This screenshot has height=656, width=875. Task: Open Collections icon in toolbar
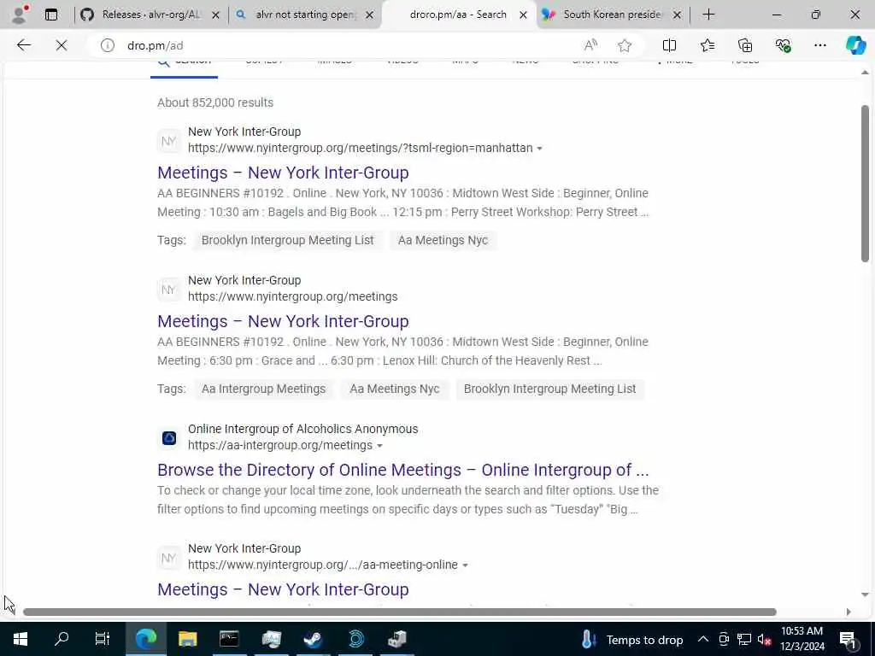pos(745,45)
